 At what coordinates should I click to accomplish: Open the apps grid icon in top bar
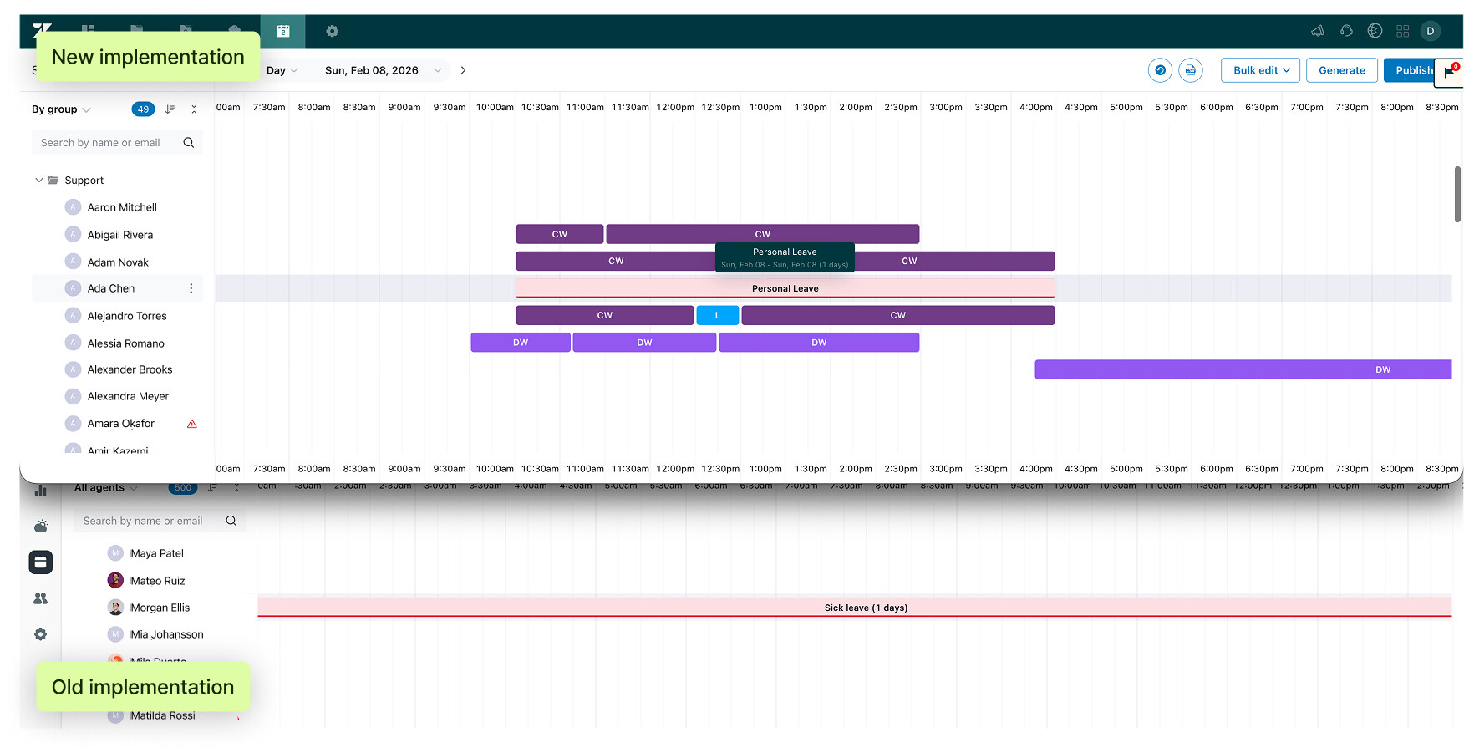[1402, 31]
